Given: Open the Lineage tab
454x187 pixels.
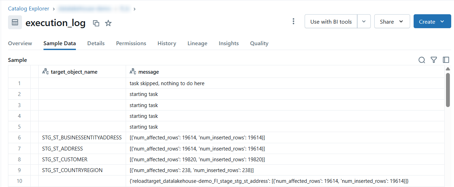Looking at the screenshot, I should pos(197,43).
